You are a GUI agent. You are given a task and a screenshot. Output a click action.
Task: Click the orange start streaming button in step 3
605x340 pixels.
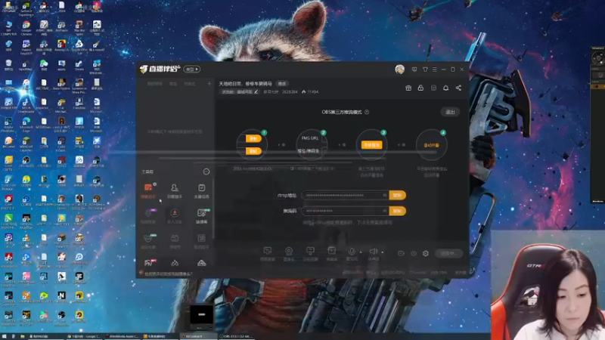371,145
